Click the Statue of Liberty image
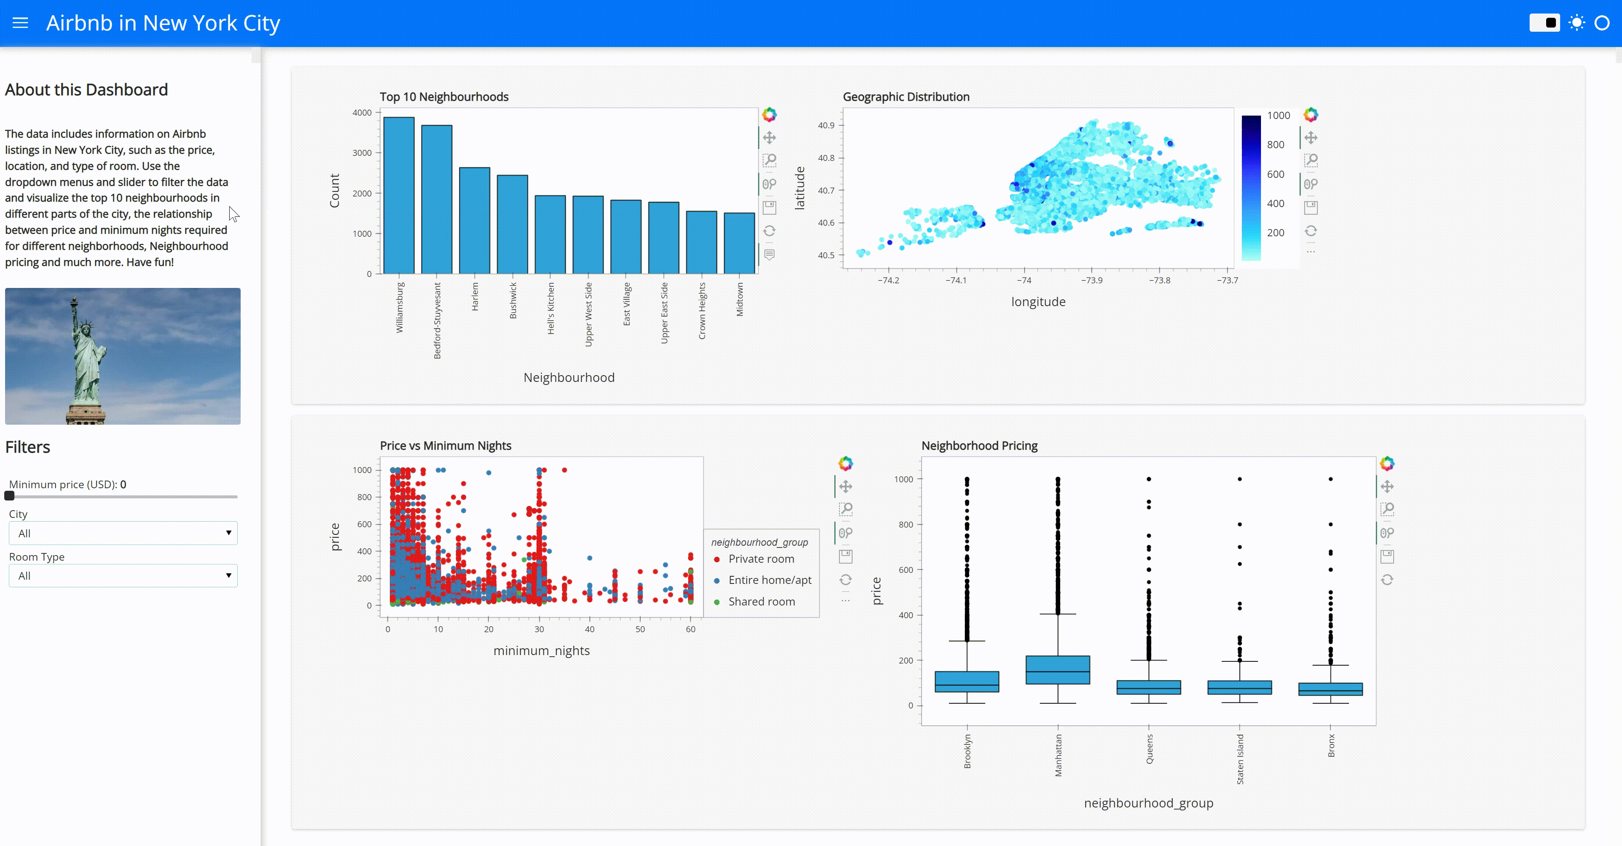Screen dimensions: 1622x846 click(123, 356)
